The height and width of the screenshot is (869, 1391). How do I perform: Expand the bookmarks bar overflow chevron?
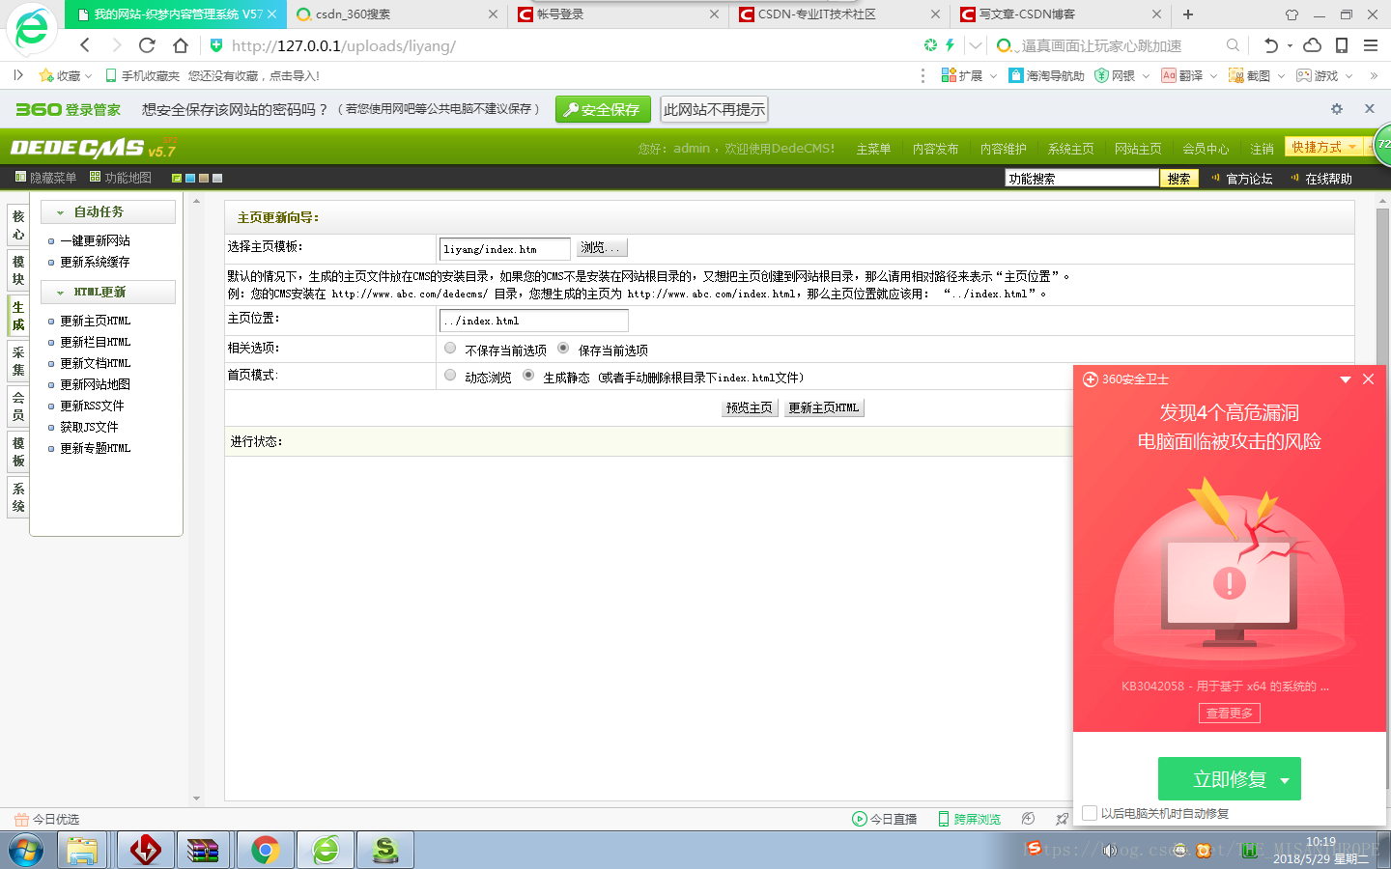coord(1374,75)
